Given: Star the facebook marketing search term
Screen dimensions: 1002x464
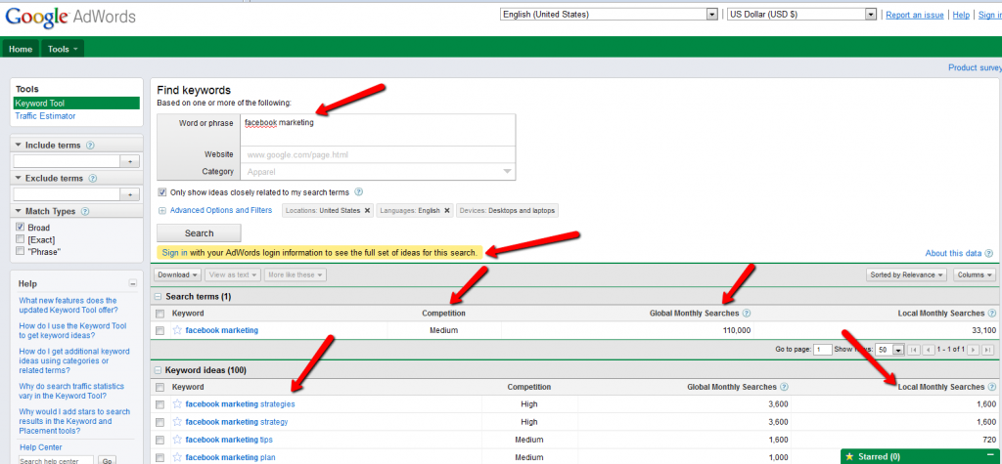Looking at the screenshot, I should tap(177, 330).
